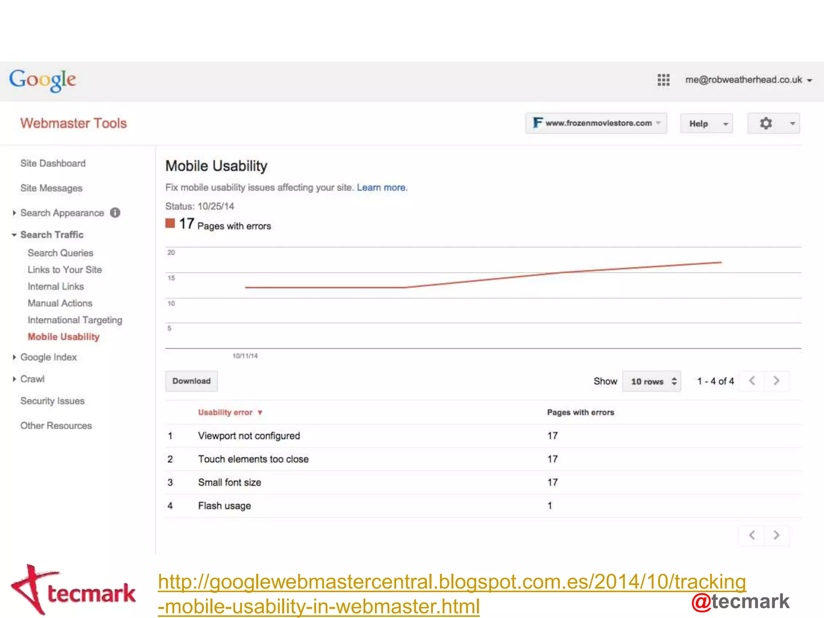
Task: Open the Small font size row
Action: [x=483, y=482]
